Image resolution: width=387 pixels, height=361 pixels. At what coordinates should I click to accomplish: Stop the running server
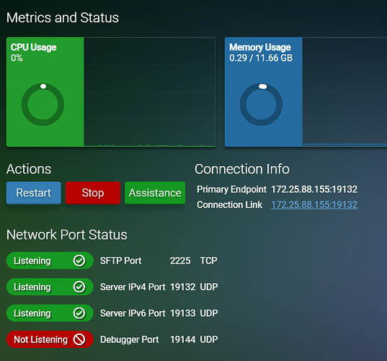click(x=93, y=193)
